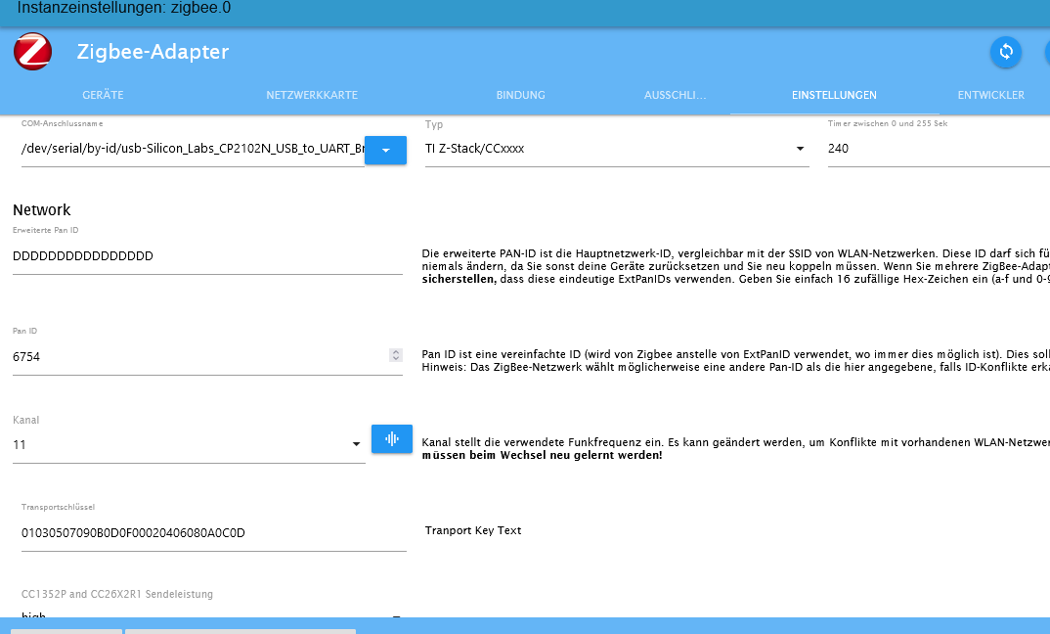Click the 'Instanzeinstellungen: zigbee.0' title
This screenshot has height=634, width=1050.
pyautogui.click(x=124, y=8)
